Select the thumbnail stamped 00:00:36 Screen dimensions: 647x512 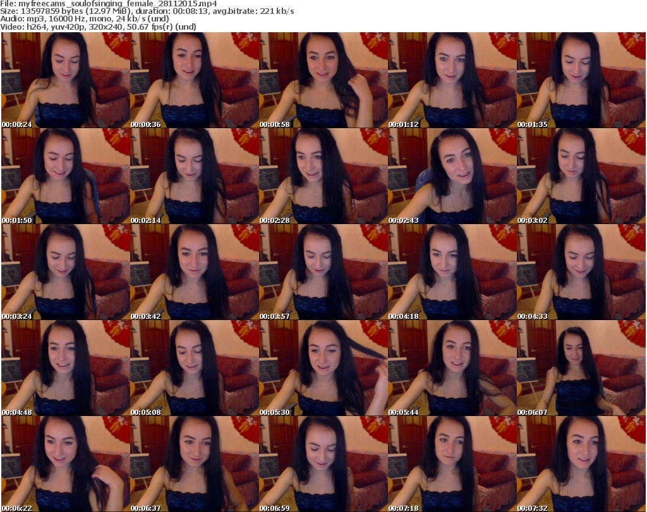pos(195,80)
